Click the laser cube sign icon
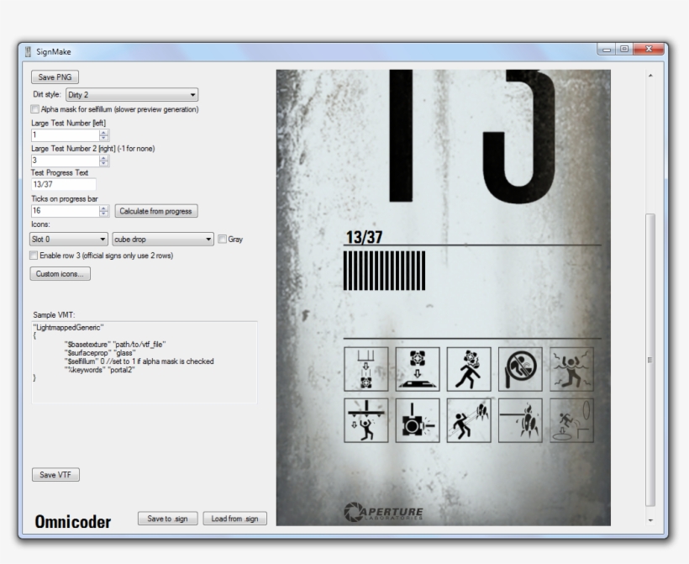 click(418, 420)
